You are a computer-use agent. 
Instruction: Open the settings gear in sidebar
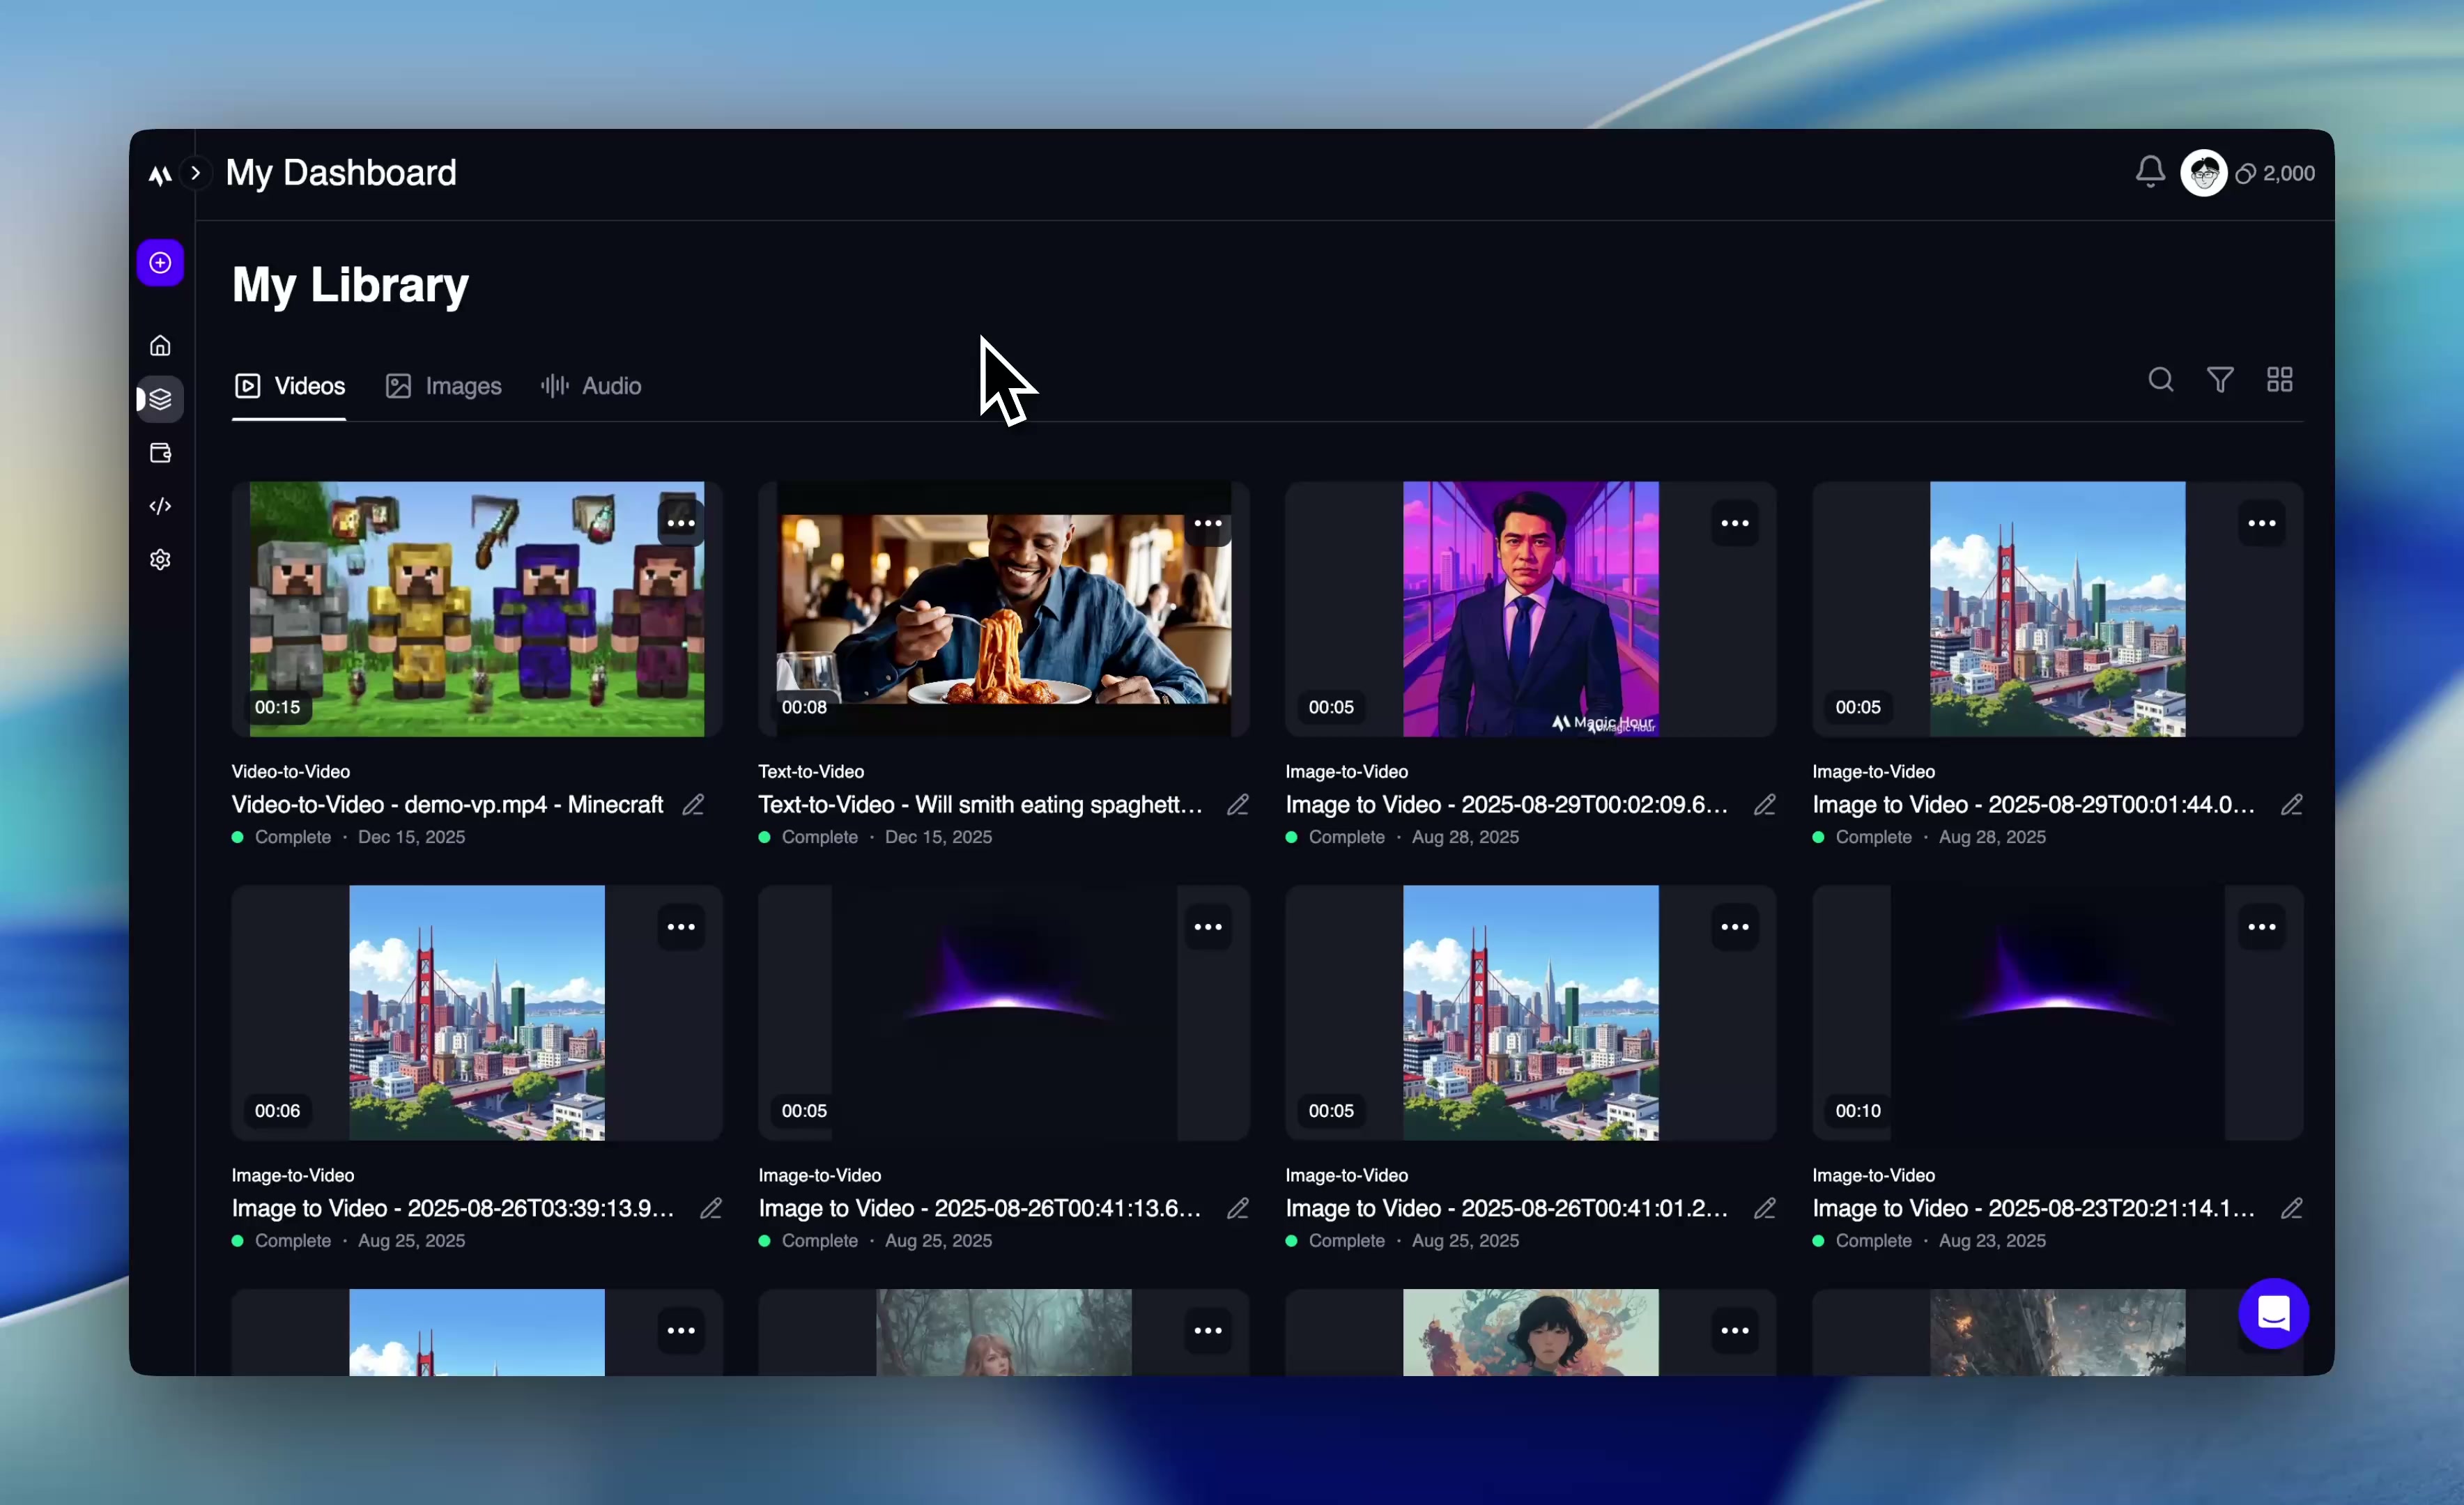pyautogui.click(x=160, y=559)
